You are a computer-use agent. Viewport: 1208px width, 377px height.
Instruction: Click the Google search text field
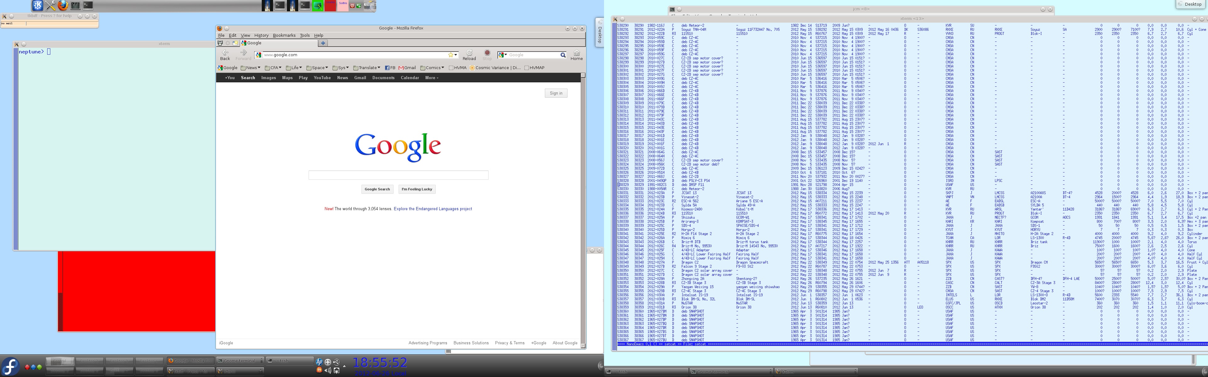(398, 175)
